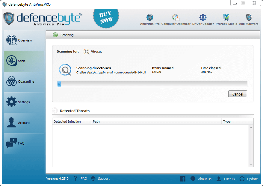The width and height of the screenshot is (263, 186).
Task: Click the green Scanning status icon
Action: [x=55, y=35]
